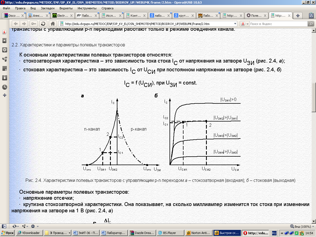Open the Виджеты menu
The image size is (316, 237).
(x=66, y=8)
